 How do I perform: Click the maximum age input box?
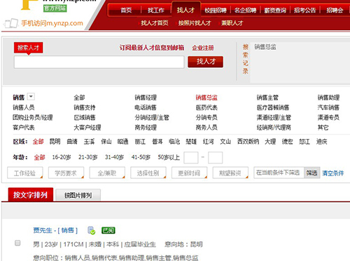point(215,158)
